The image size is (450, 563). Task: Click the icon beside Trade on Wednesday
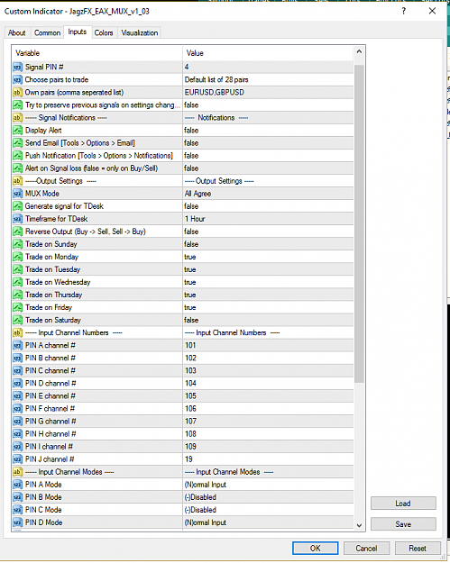point(18,282)
